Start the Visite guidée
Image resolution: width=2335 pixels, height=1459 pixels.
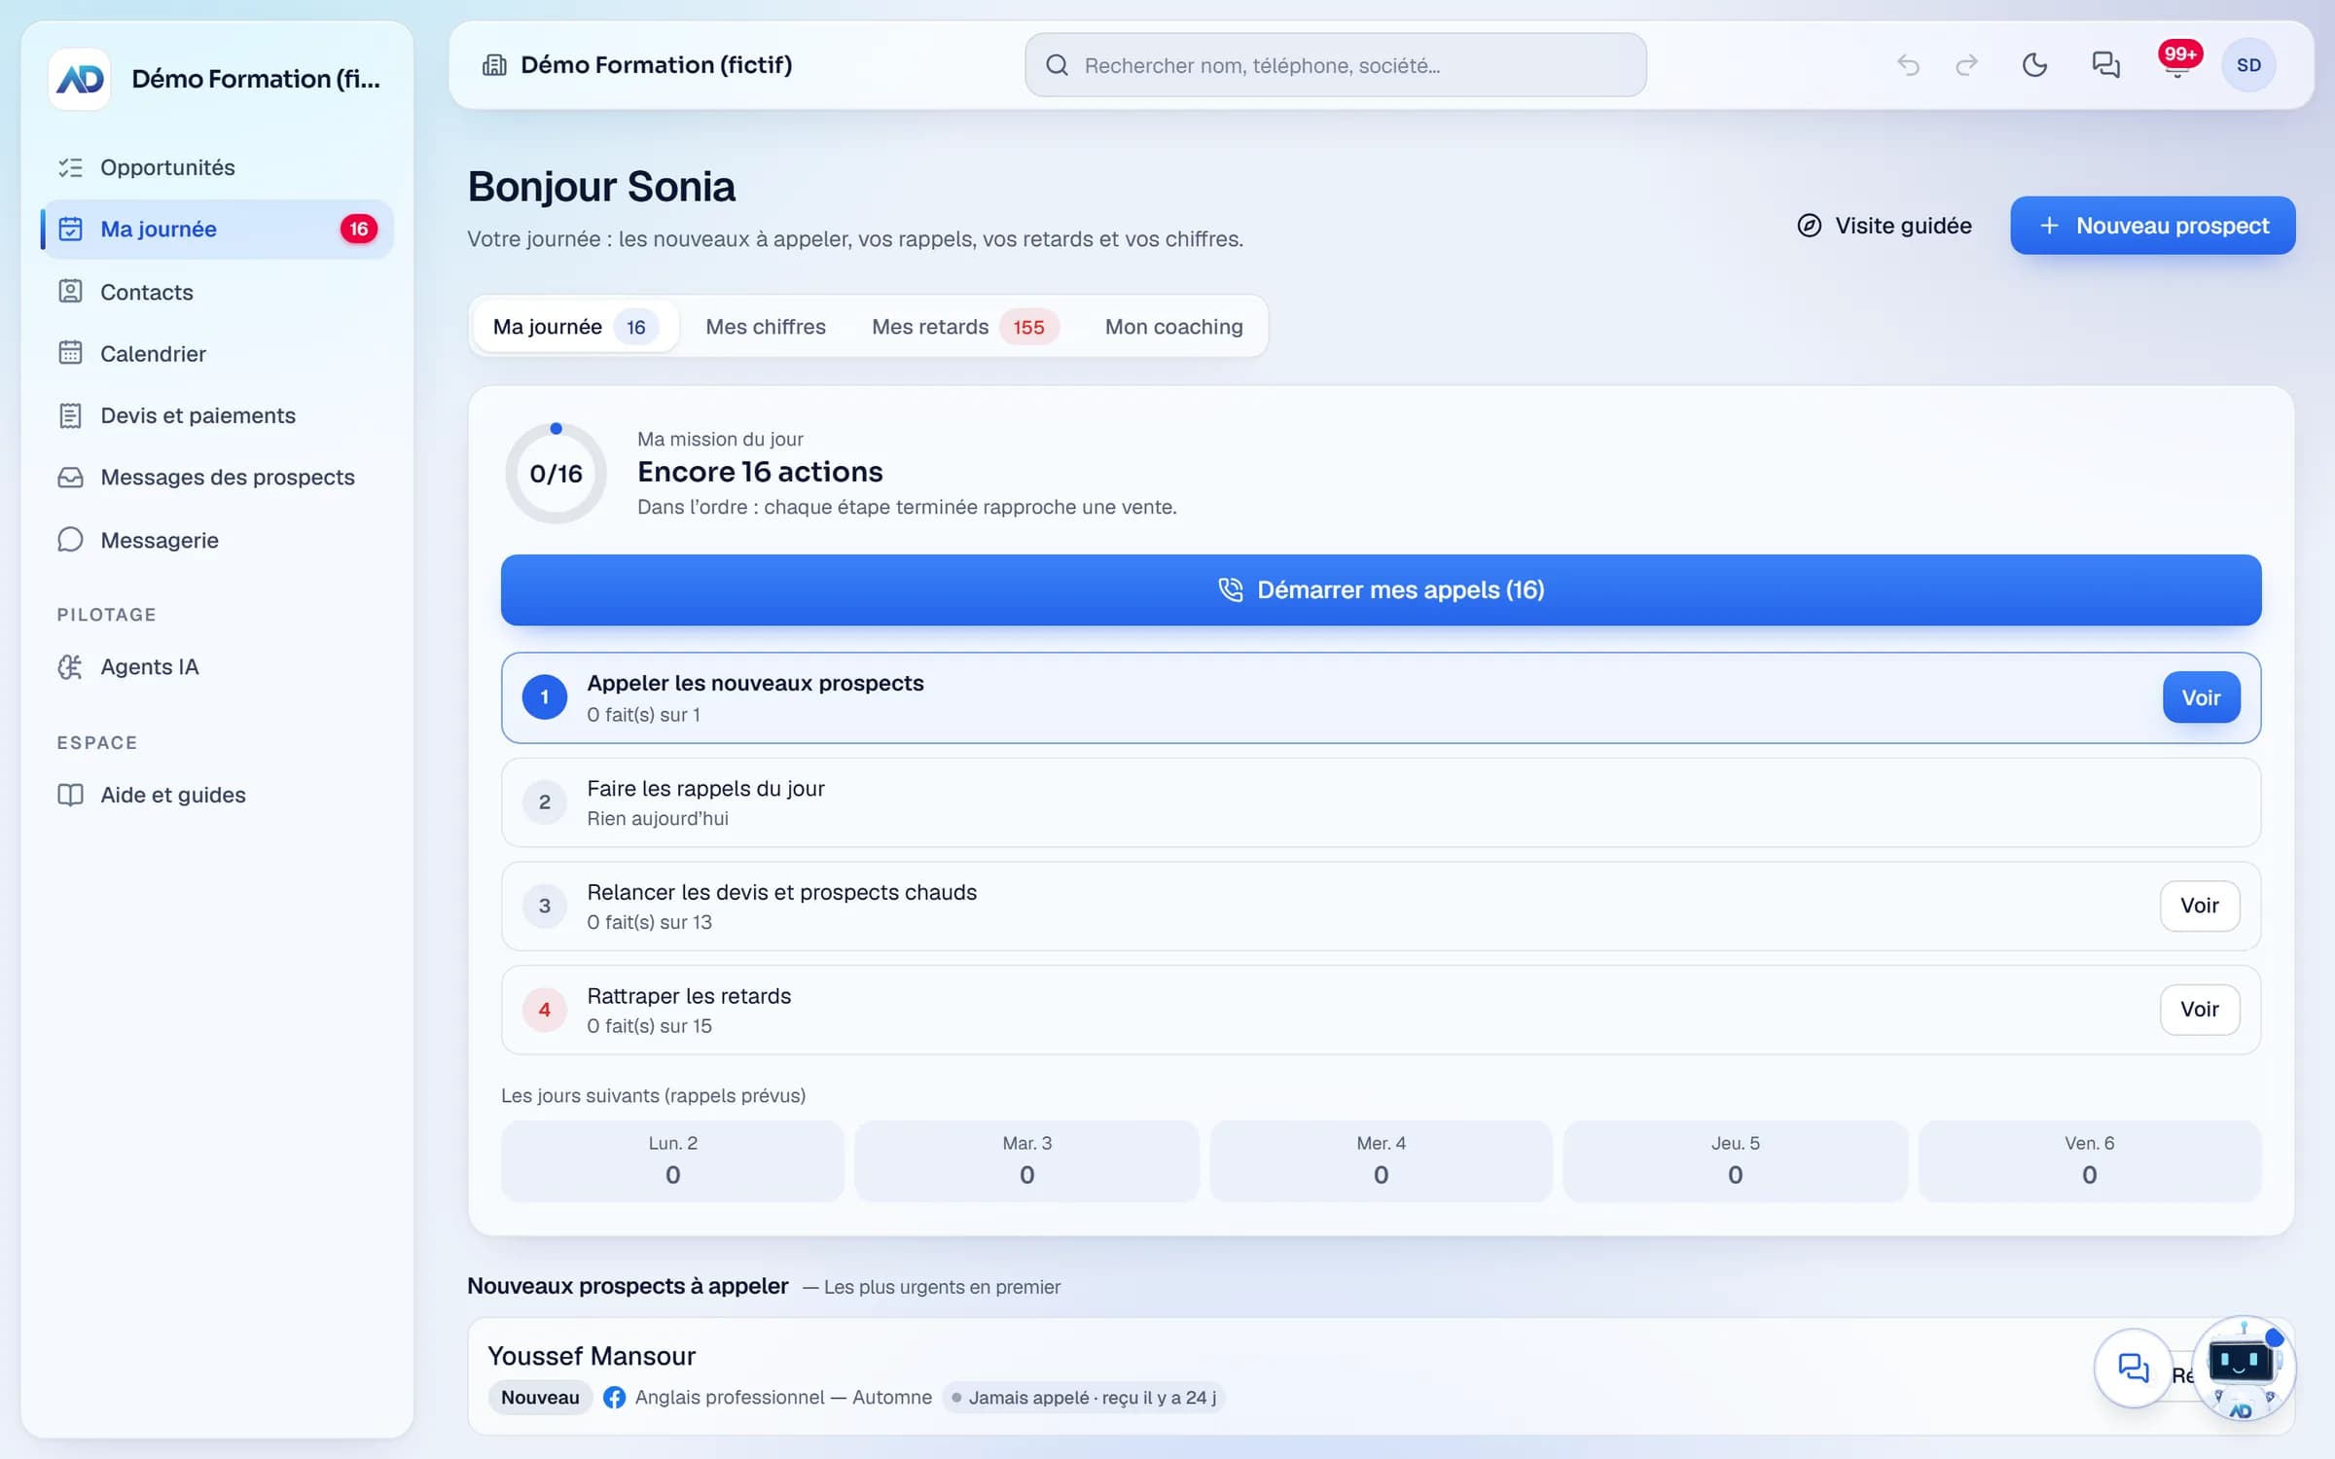click(x=1884, y=226)
